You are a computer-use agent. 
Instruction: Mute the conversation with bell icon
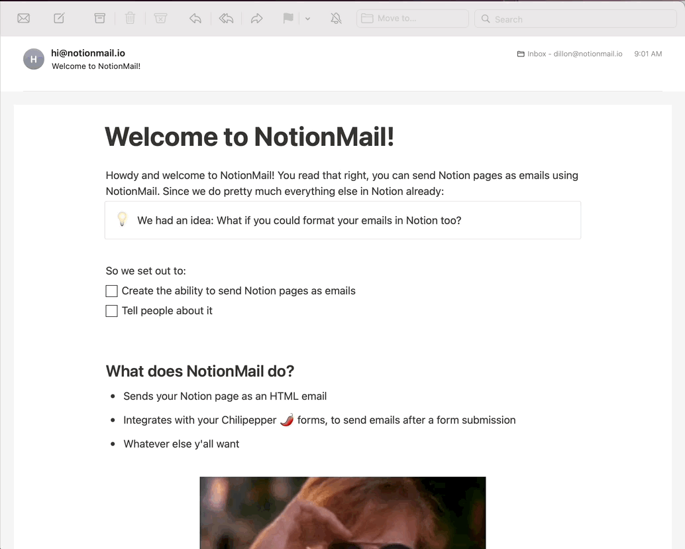(x=336, y=19)
